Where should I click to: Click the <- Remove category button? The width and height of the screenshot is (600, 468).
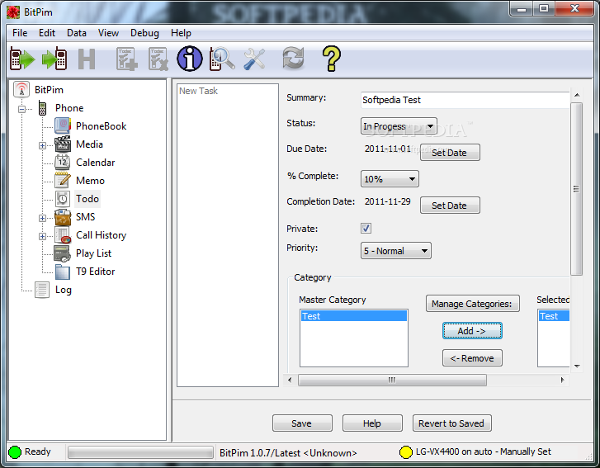(472, 358)
